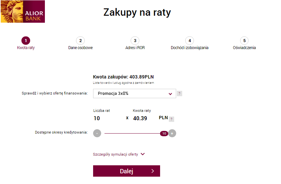This screenshot has height=184, width=281.
Task: Select step 3 circle icon
Action: pos(135,40)
